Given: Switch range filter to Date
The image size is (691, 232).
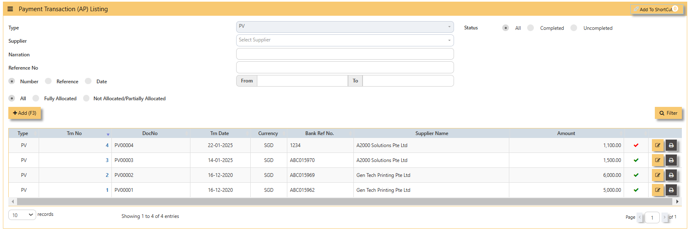Looking at the screenshot, I should 88,81.
